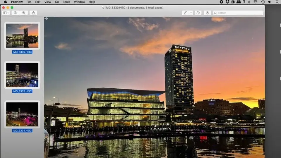
Task: Open the Wi-Fi status menu
Action: [255, 2]
